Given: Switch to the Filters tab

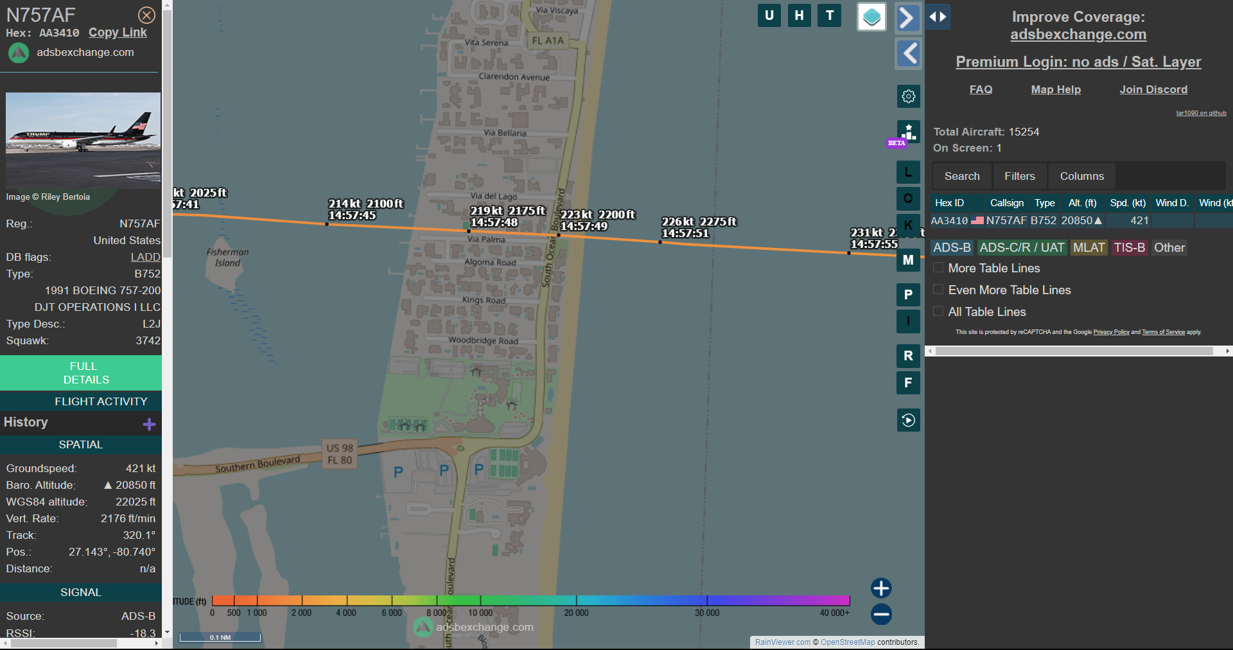Looking at the screenshot, I should tap(1020, 176).
